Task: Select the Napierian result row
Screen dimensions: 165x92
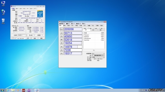Action: tap(94, 37)
